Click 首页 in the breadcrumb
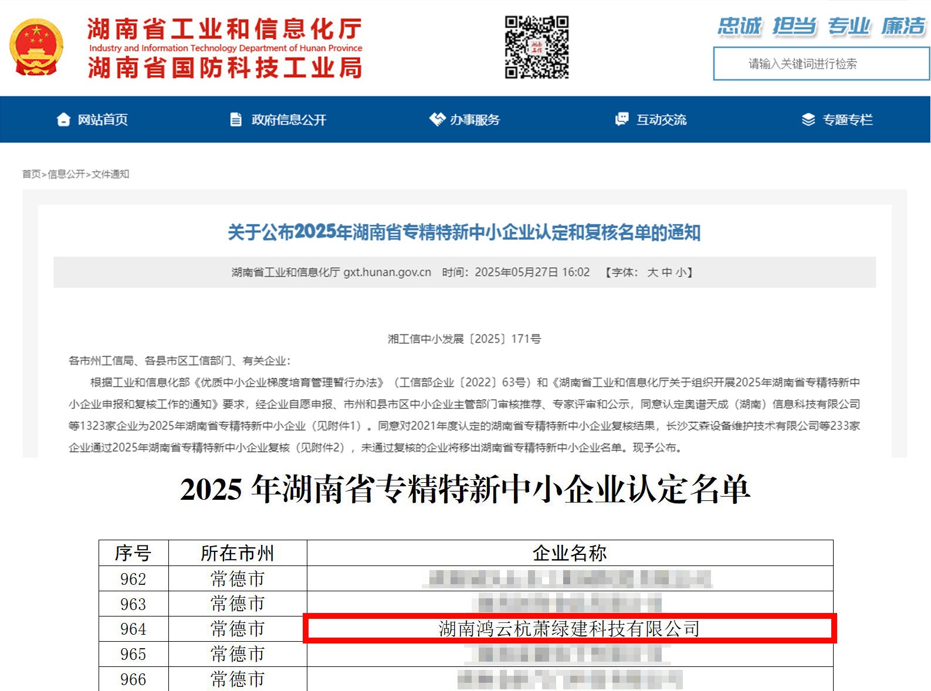Viewport: 931px width, 691px height. tap(31, 174)
